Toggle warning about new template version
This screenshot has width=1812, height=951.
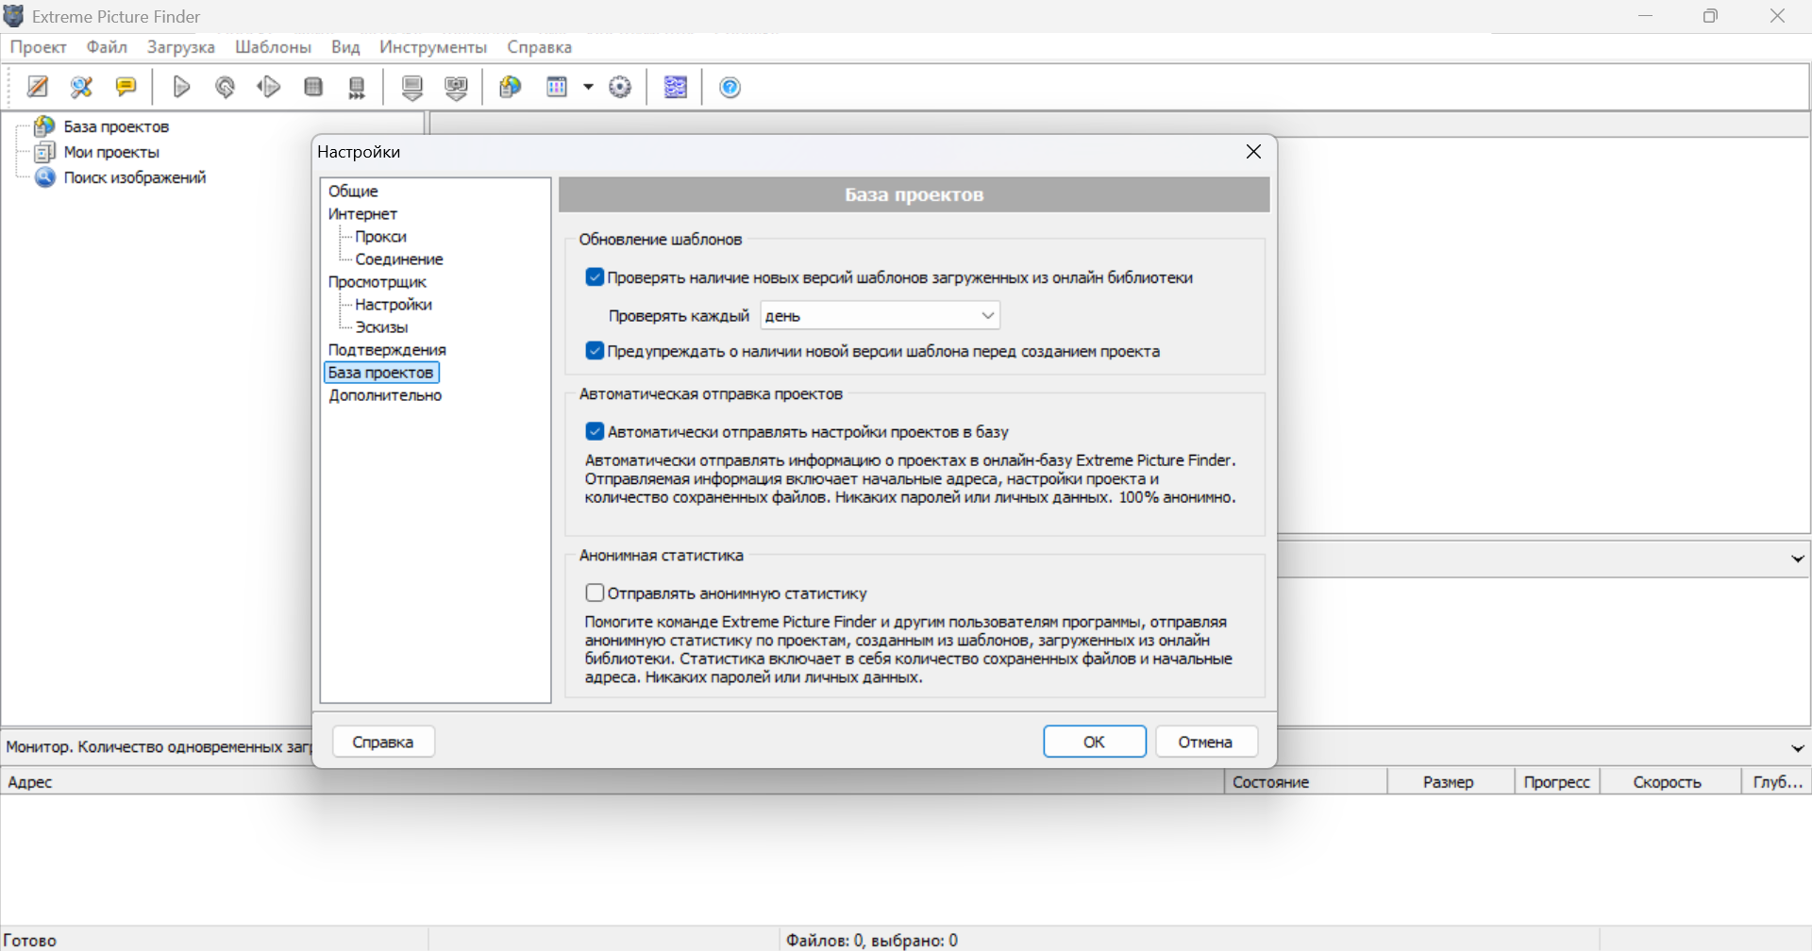(x=595, y=351)
